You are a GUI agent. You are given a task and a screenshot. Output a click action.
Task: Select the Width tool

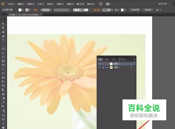3,78
